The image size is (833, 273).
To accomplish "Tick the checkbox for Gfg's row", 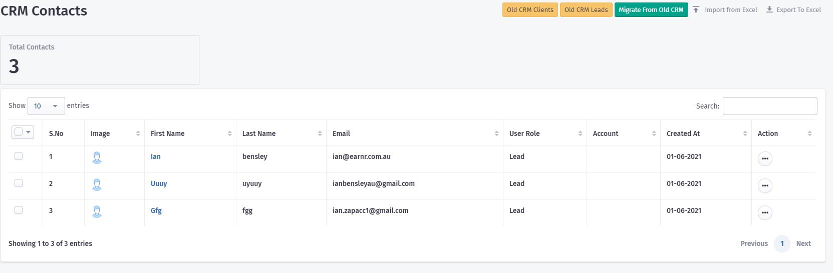I will click(x=19, y=210).
